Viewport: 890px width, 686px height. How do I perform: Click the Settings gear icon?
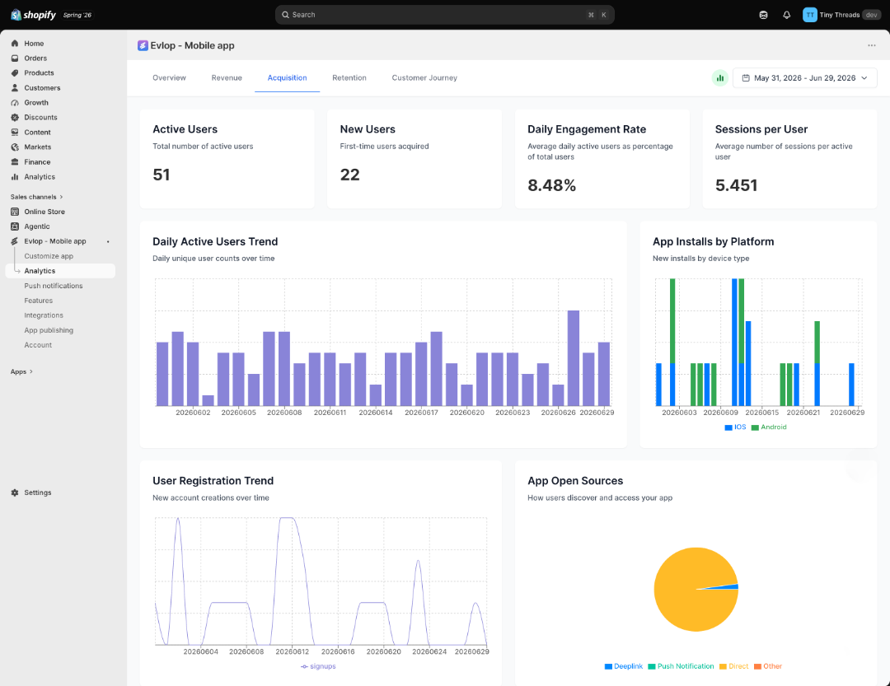(x=15, y=492)
